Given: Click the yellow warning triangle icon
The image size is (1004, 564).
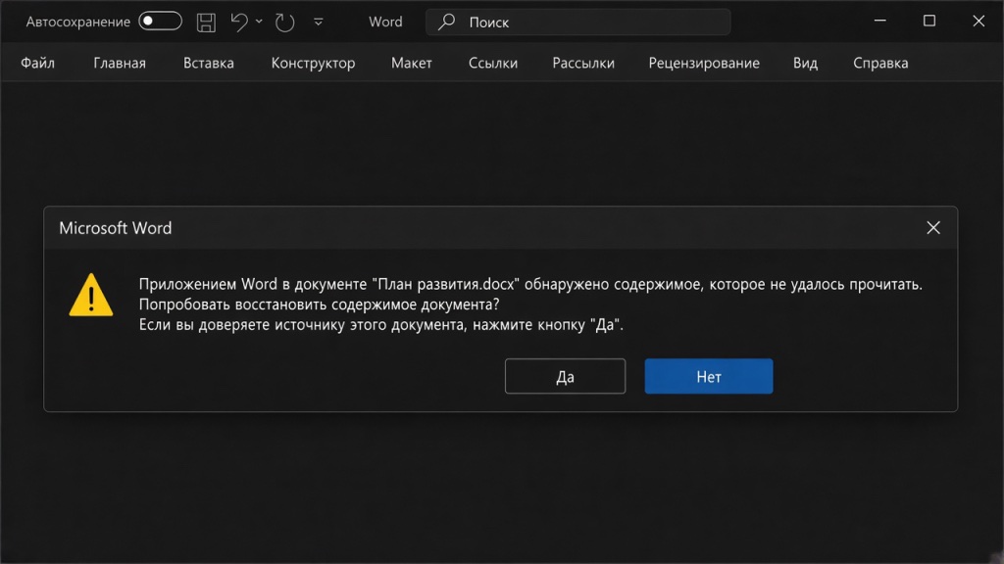Looking at the screenshot, I should coord(91,295).
